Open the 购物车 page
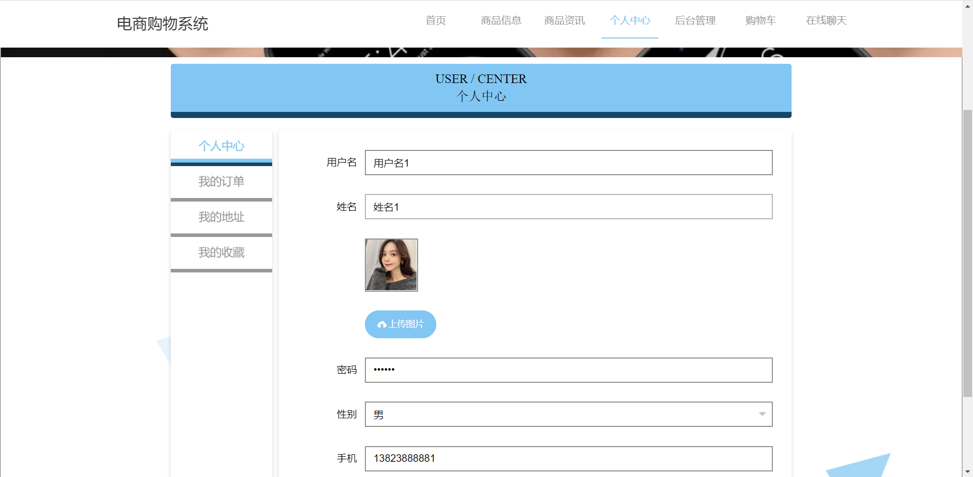This screenshot has height=477, width=973. tap(760, 20)
